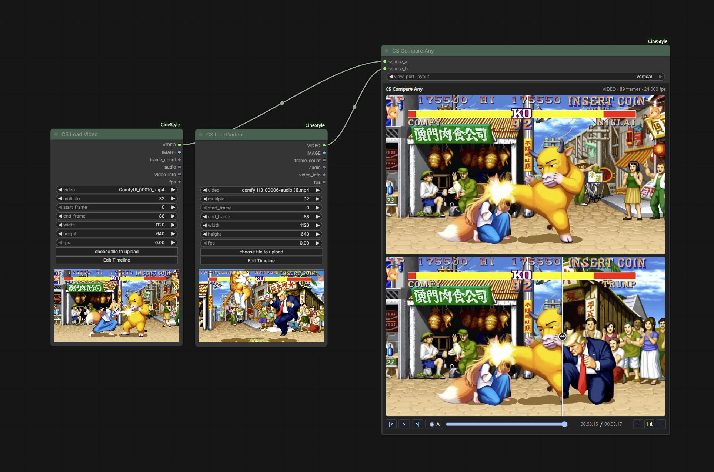This screenshot has height=472, width=714.
Task: Jump to first frame in Compare player
Action: coord(391,424)
